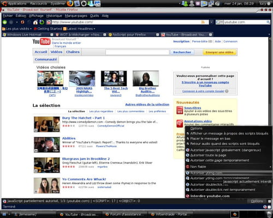This screenshot has width=273, height=218.
Task: Click 'Les plus regardées' filter link
Action: click(101, 111)
